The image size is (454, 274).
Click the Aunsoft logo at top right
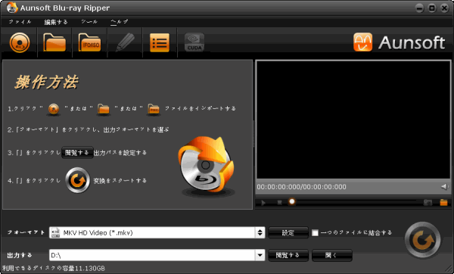point(400,42)
